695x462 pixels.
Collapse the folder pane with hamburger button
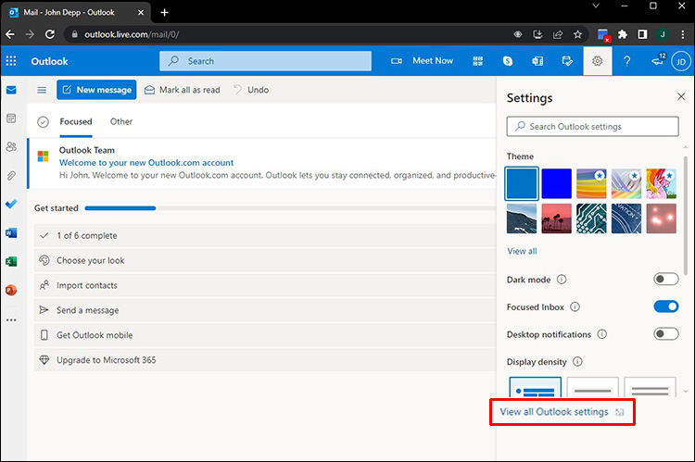click(42, 90)
